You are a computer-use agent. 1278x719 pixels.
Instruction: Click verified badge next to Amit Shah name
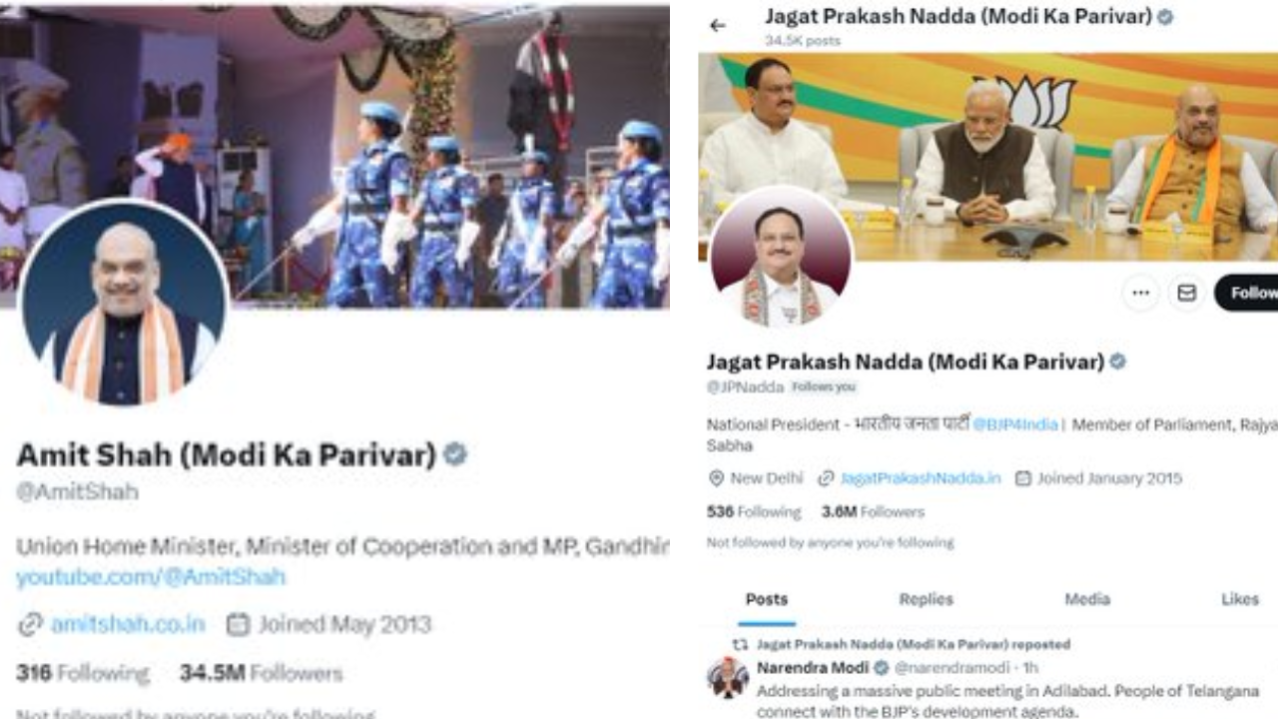coord(455,454)
